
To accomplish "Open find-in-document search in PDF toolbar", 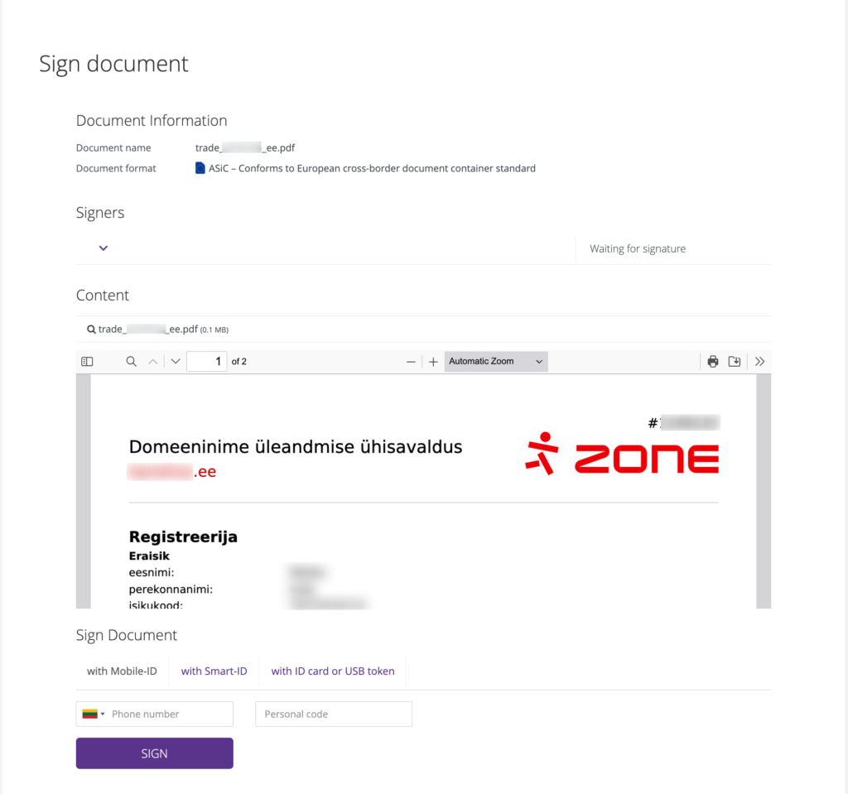I will [x=131, y=362].
